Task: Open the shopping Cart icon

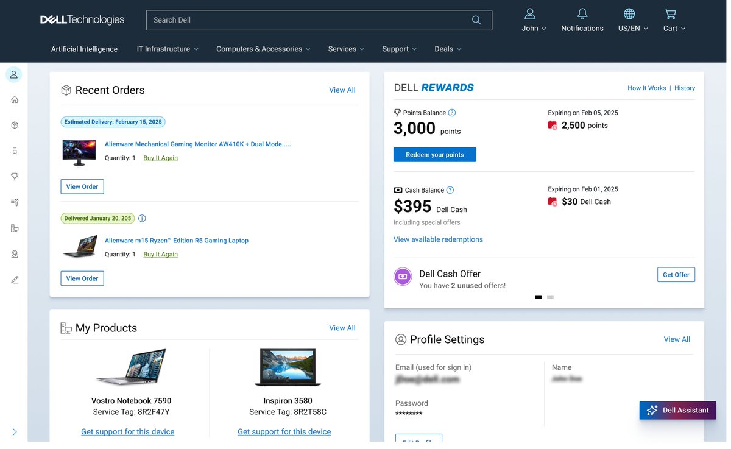Action: [670, 13]
